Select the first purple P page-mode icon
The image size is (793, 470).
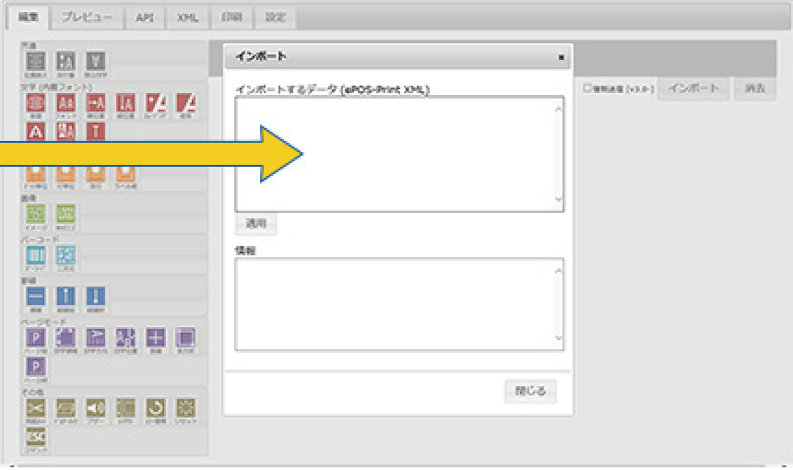point(36,338)
